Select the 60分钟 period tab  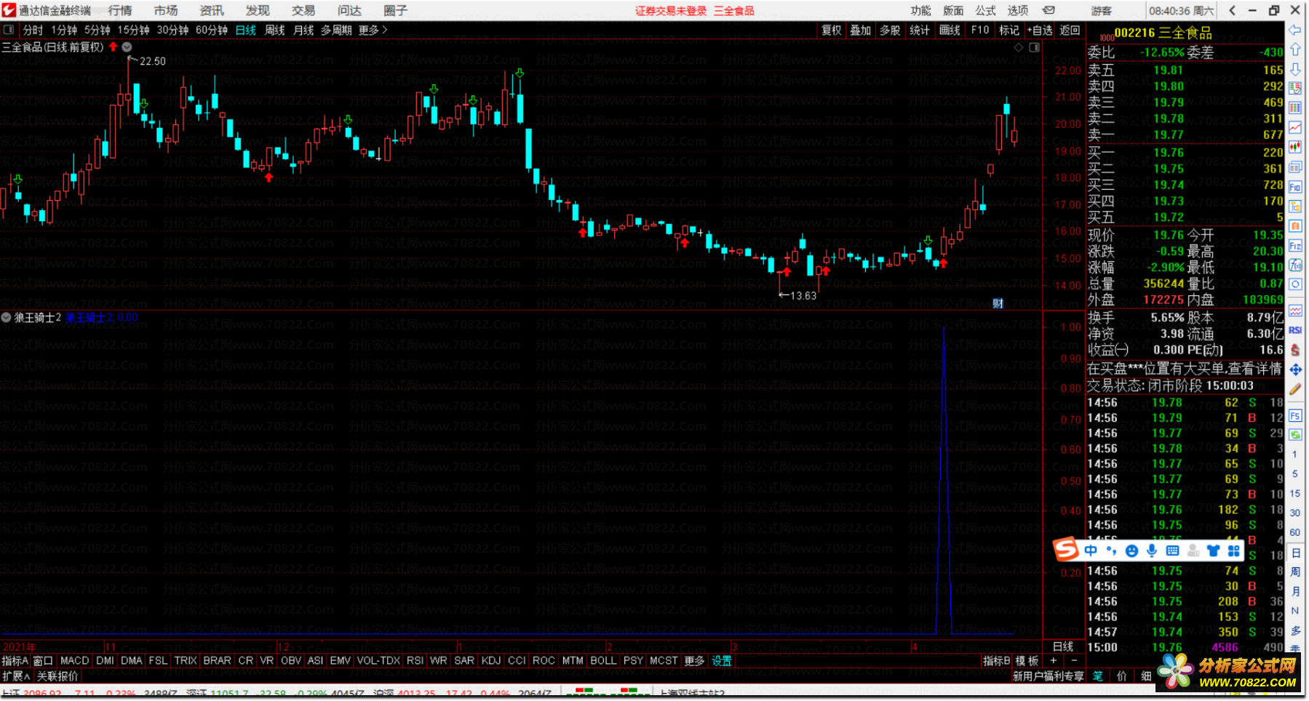[212, 30]
